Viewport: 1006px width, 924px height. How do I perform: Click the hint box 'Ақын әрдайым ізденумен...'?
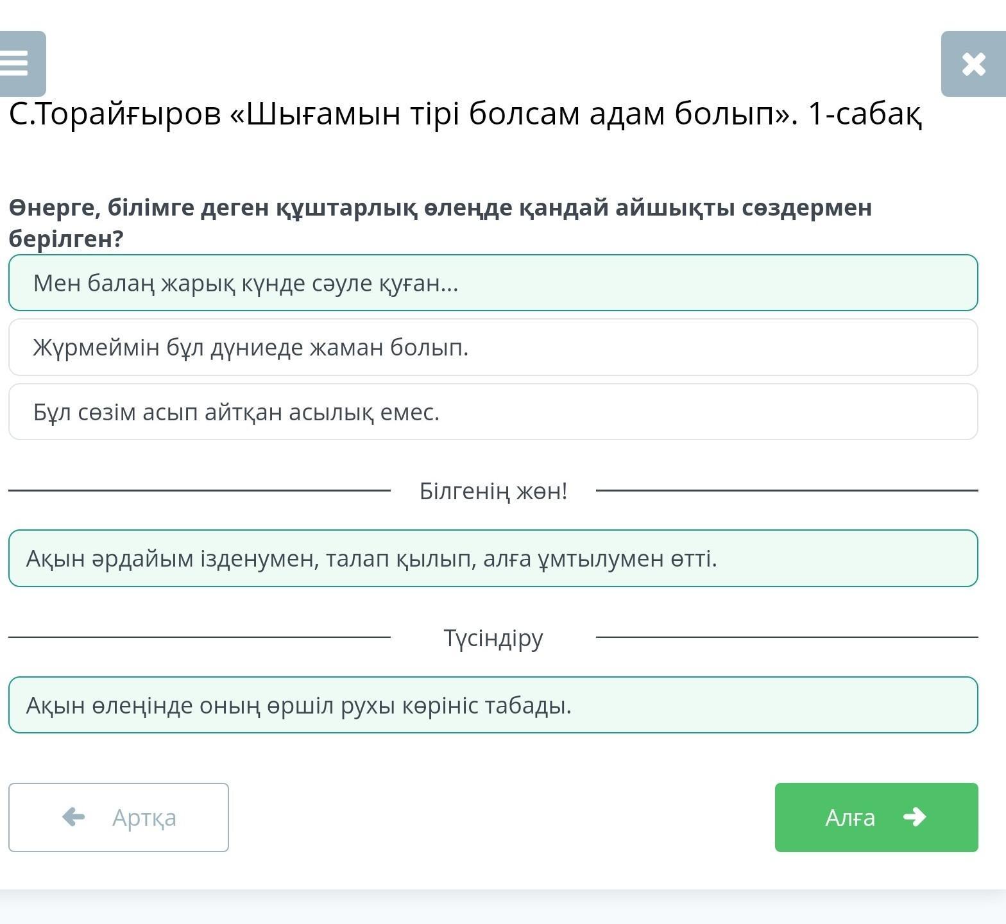pos(493,558)
